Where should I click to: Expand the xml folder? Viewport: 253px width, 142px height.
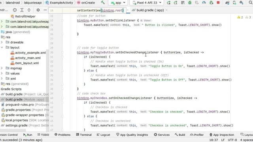2,78
